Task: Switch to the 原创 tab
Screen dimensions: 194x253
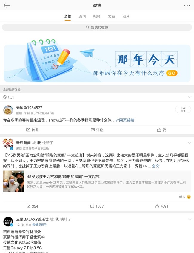Action: (x=82, y=16)
